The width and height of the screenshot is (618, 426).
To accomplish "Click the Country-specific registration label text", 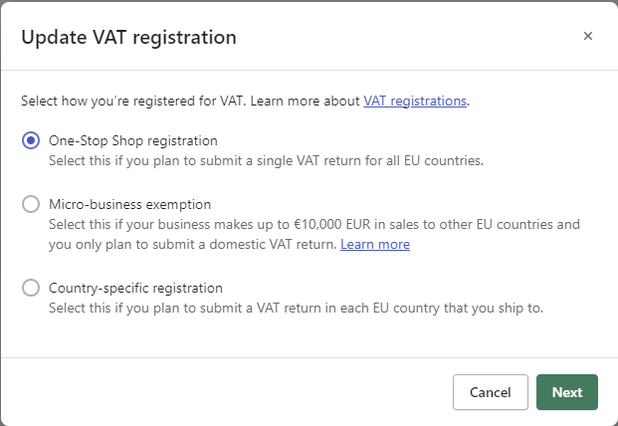I will (135, 288).
